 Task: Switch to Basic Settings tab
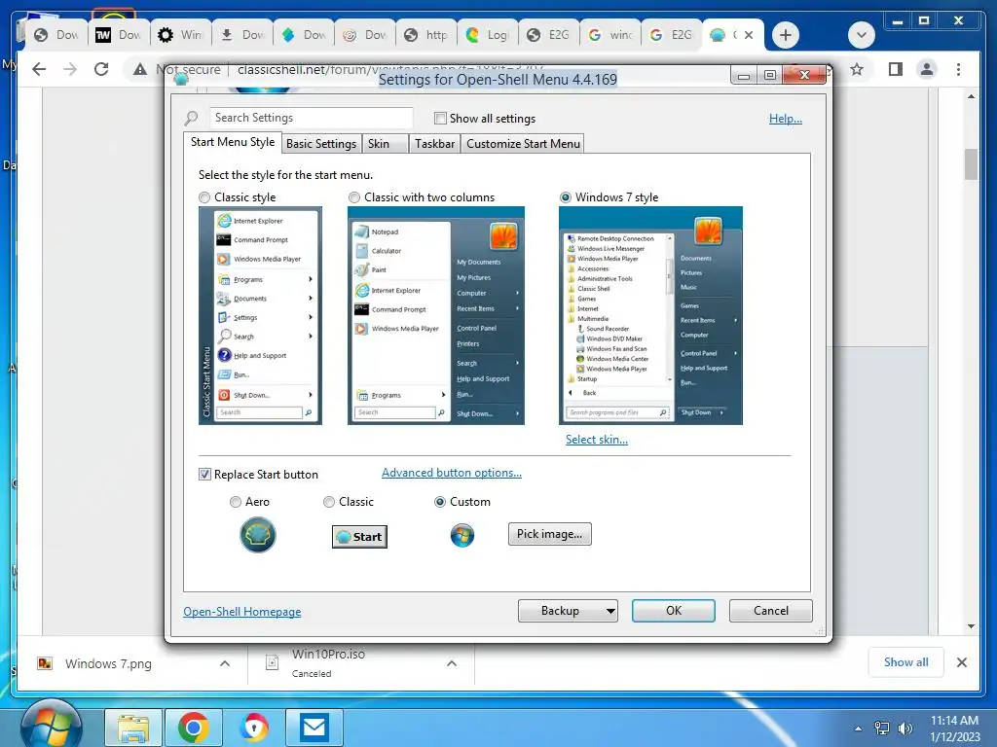tap(321, 144)
